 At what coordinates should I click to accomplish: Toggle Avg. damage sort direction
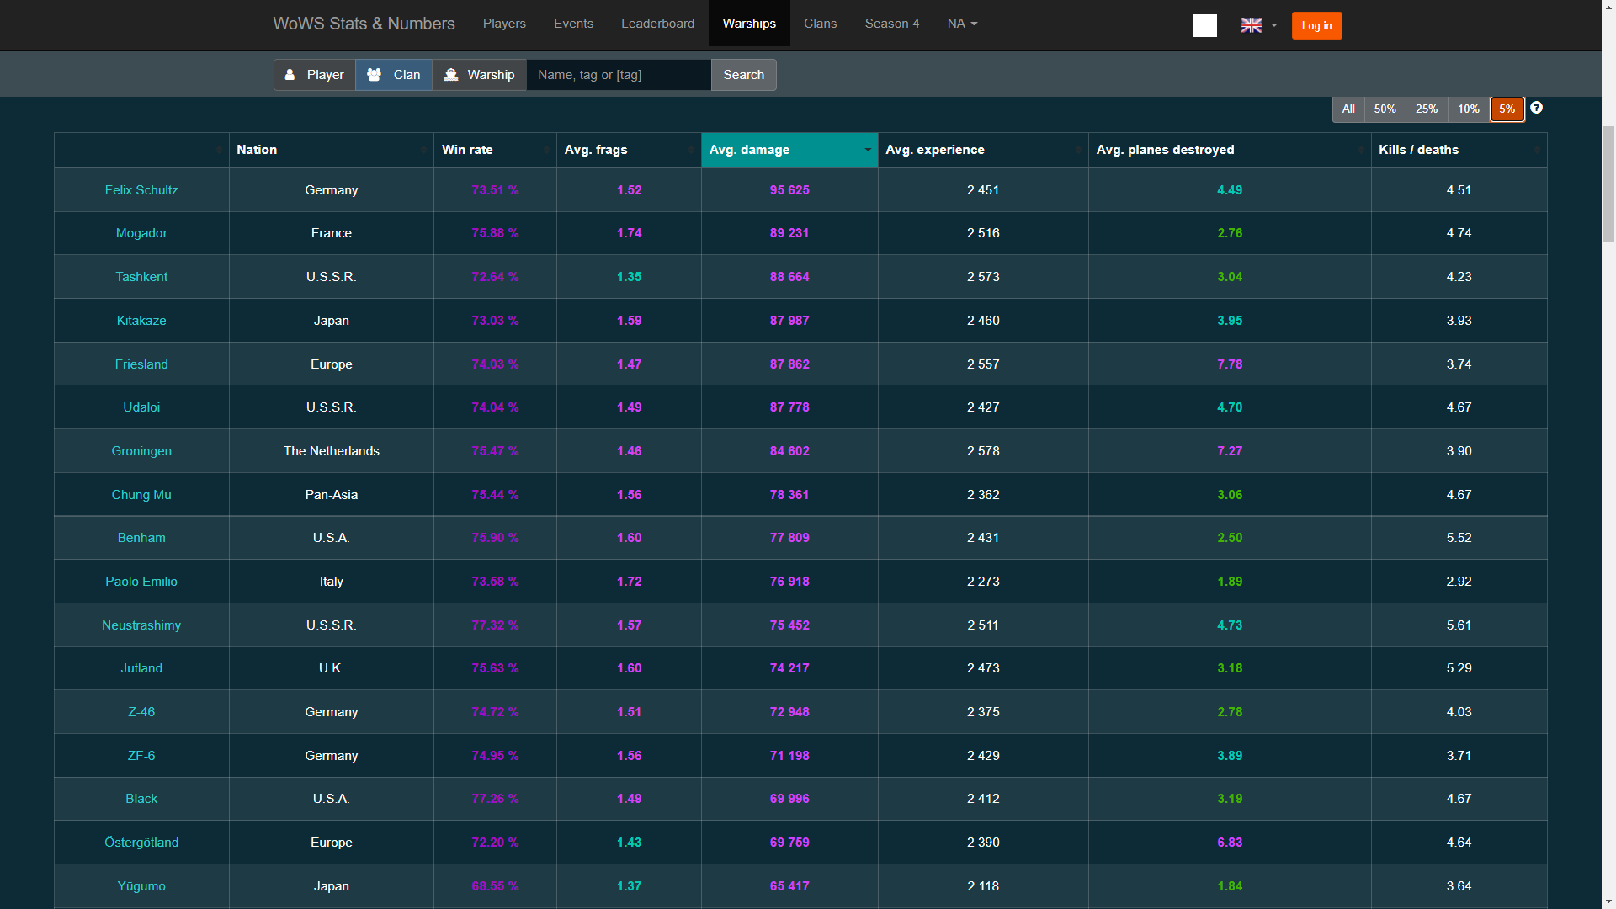click(x=867, y=150)
